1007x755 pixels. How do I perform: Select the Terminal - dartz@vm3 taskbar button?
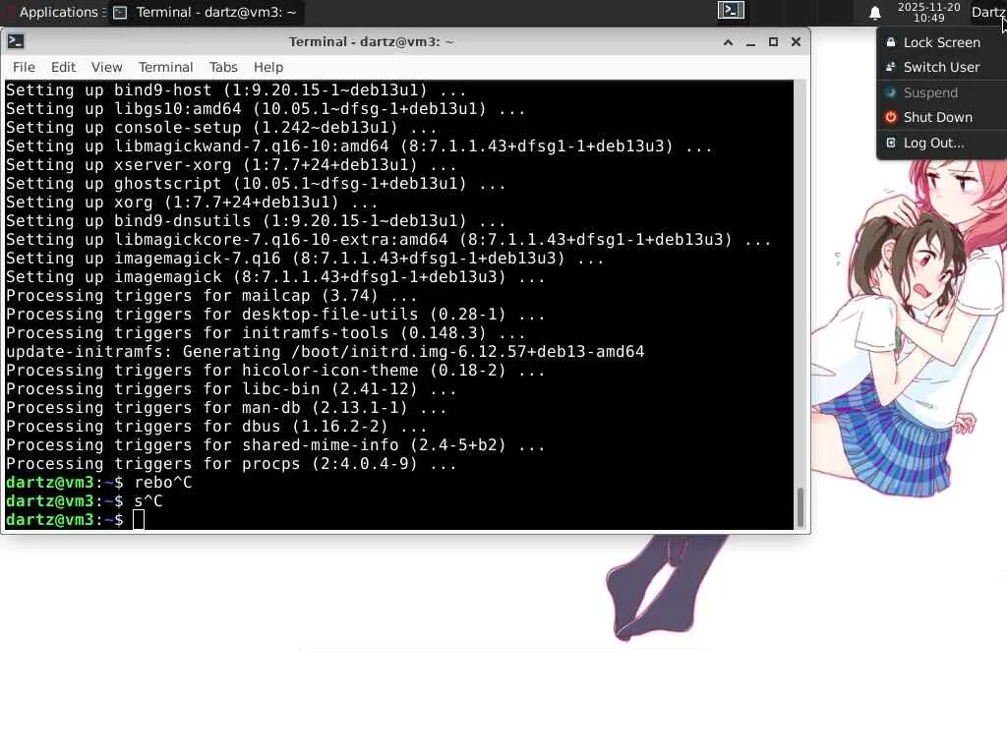[x=206, y=12]
